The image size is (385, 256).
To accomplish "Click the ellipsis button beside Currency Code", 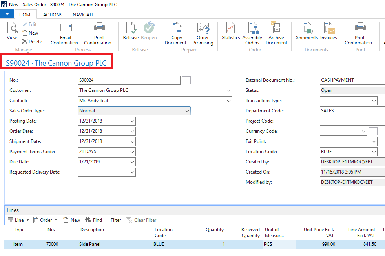I will [373, 132].
